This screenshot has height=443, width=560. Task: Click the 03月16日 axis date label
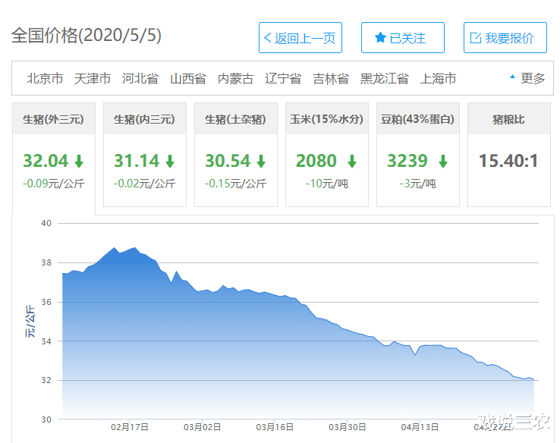coord(275,427)
